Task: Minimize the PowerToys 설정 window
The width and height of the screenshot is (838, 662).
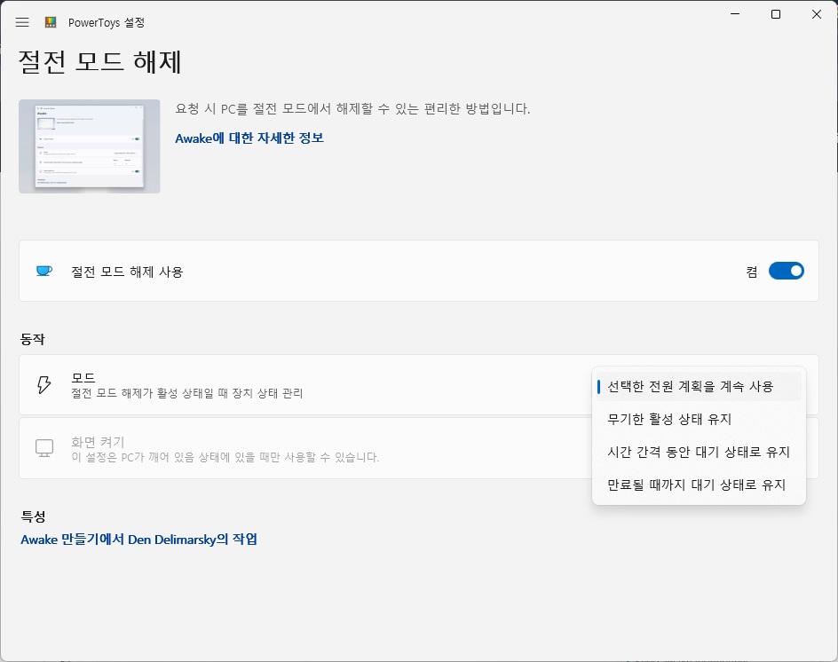Action: pyautogui.click(x=735, y=14)
